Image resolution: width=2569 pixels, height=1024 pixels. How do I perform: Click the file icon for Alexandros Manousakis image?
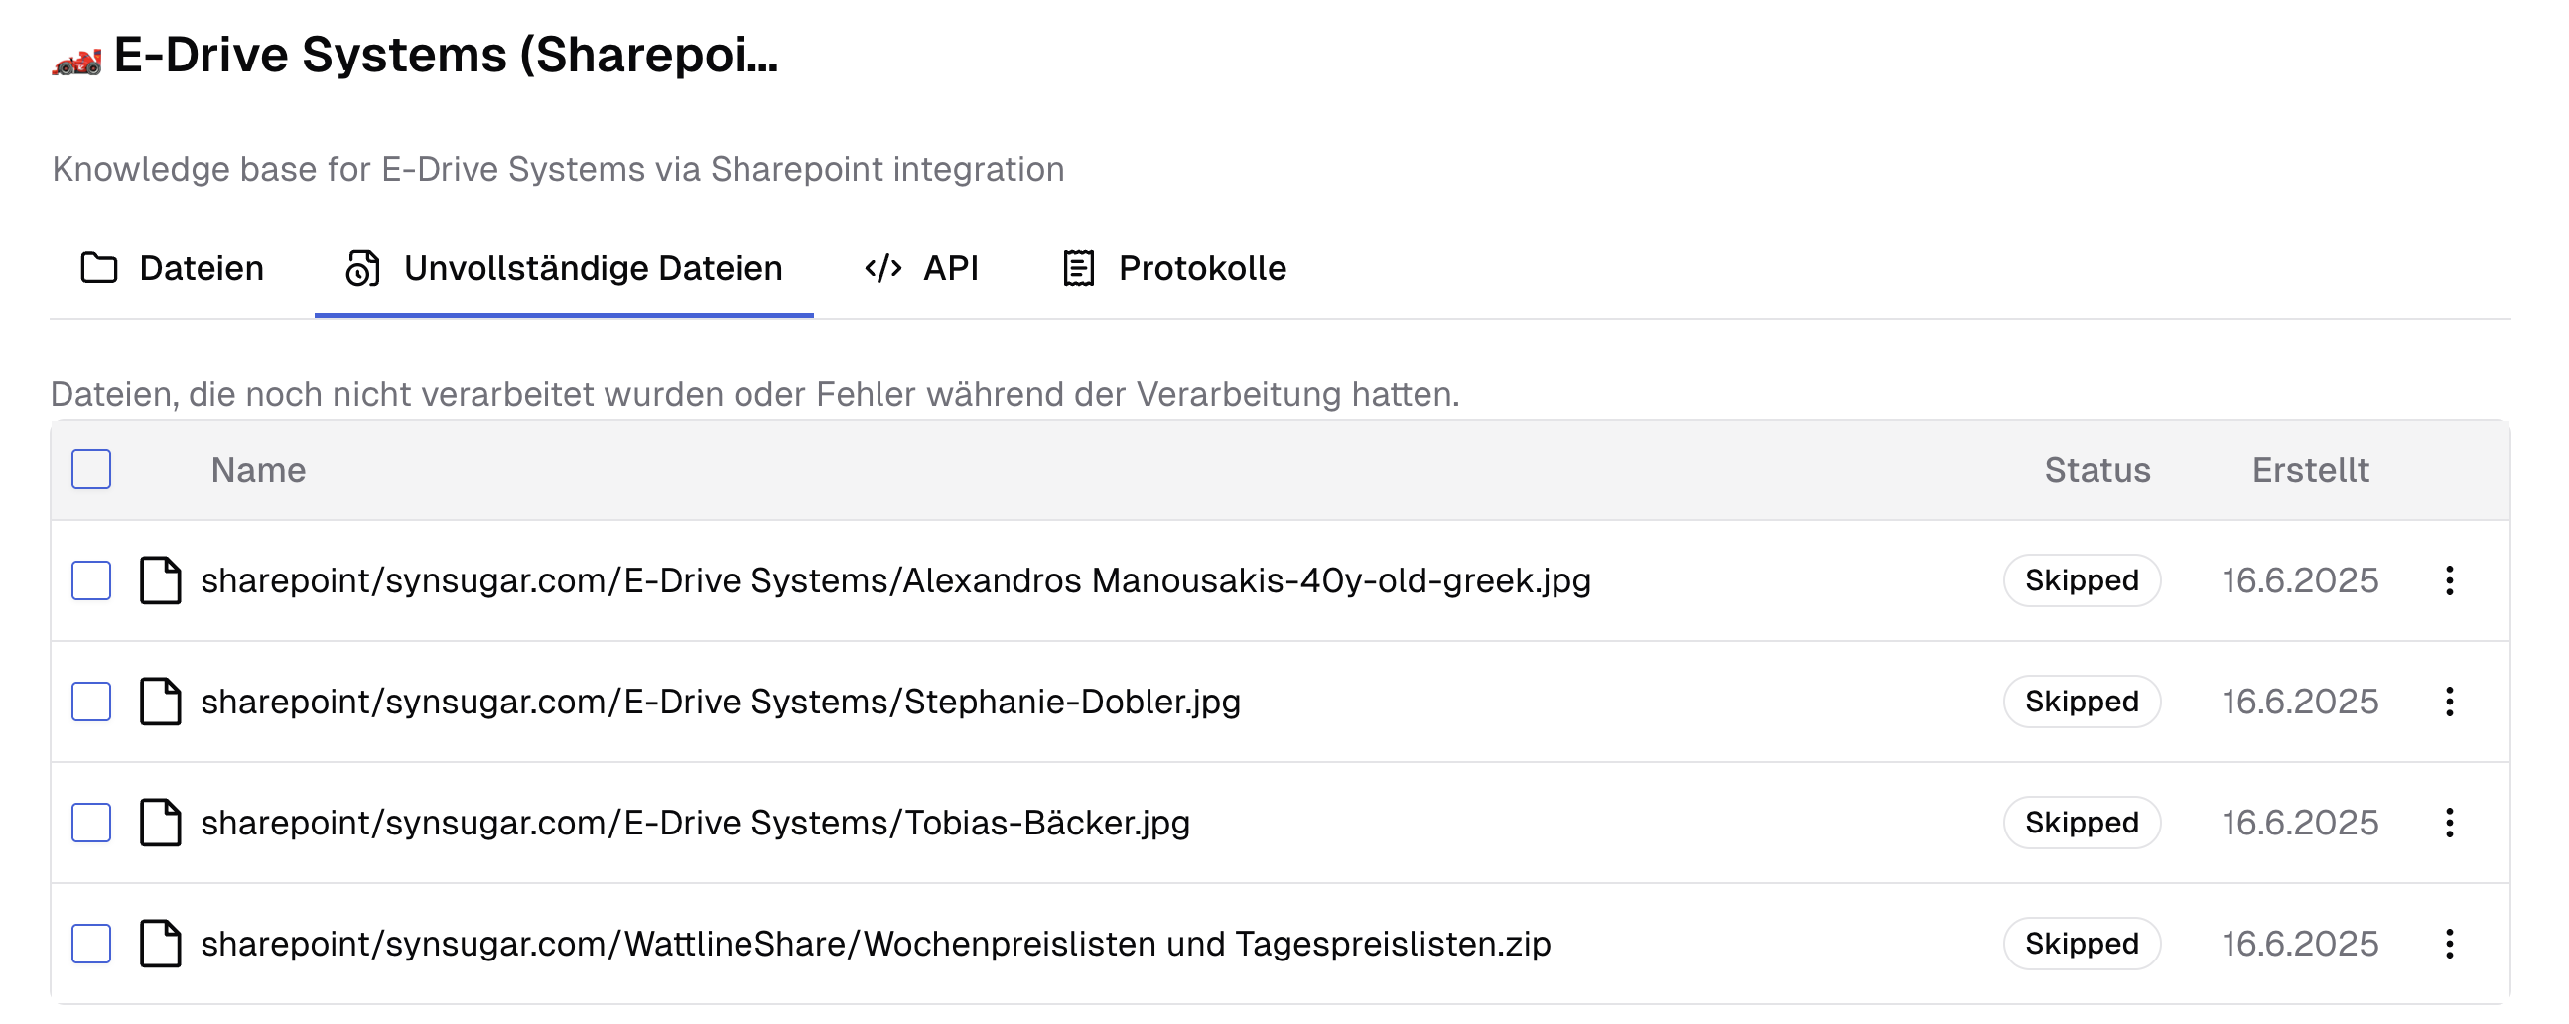coord(162,580)
